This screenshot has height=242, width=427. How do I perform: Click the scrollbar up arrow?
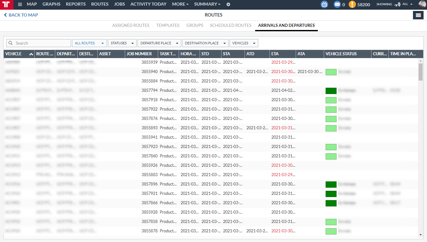420,61
